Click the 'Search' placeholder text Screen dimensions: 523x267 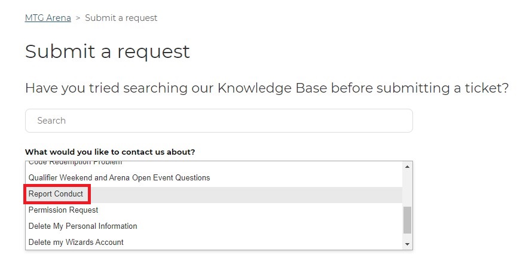pyautogui.click(x=51, y=121)
